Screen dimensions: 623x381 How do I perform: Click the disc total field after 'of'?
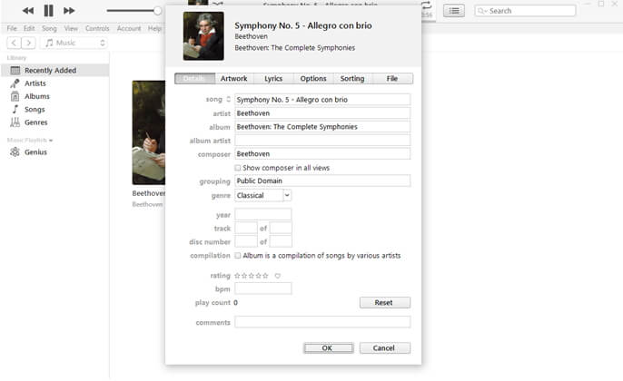click(281, 241)
